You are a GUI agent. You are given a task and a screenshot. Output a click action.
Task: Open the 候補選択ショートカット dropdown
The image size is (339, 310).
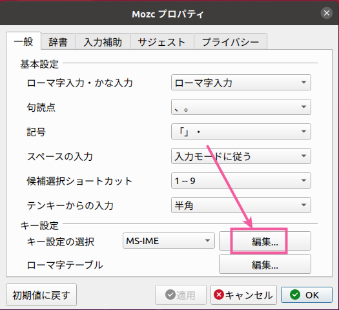[241, 180]
